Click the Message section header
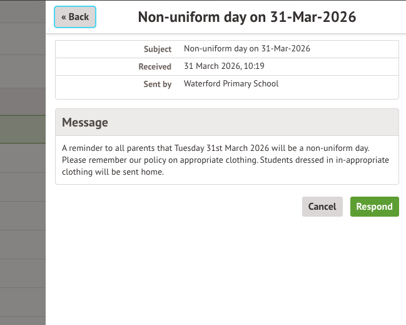Viewport: 406px width, 325px height. click(85, 123)
